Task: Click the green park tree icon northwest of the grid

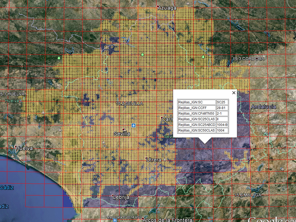Action: click(59, 58)
